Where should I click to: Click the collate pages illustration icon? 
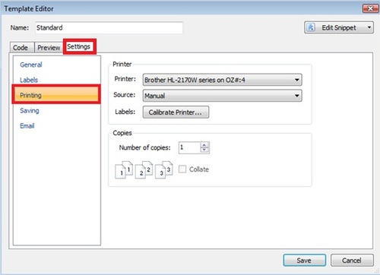click(x=144, y=170)
